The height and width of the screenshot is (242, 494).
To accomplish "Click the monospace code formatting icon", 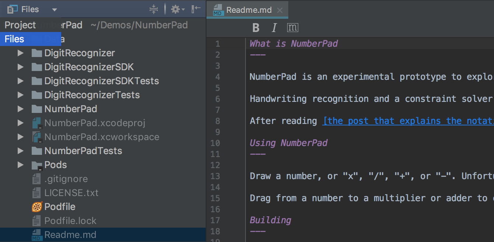I will pyautogui.click(x=292, y=28).
